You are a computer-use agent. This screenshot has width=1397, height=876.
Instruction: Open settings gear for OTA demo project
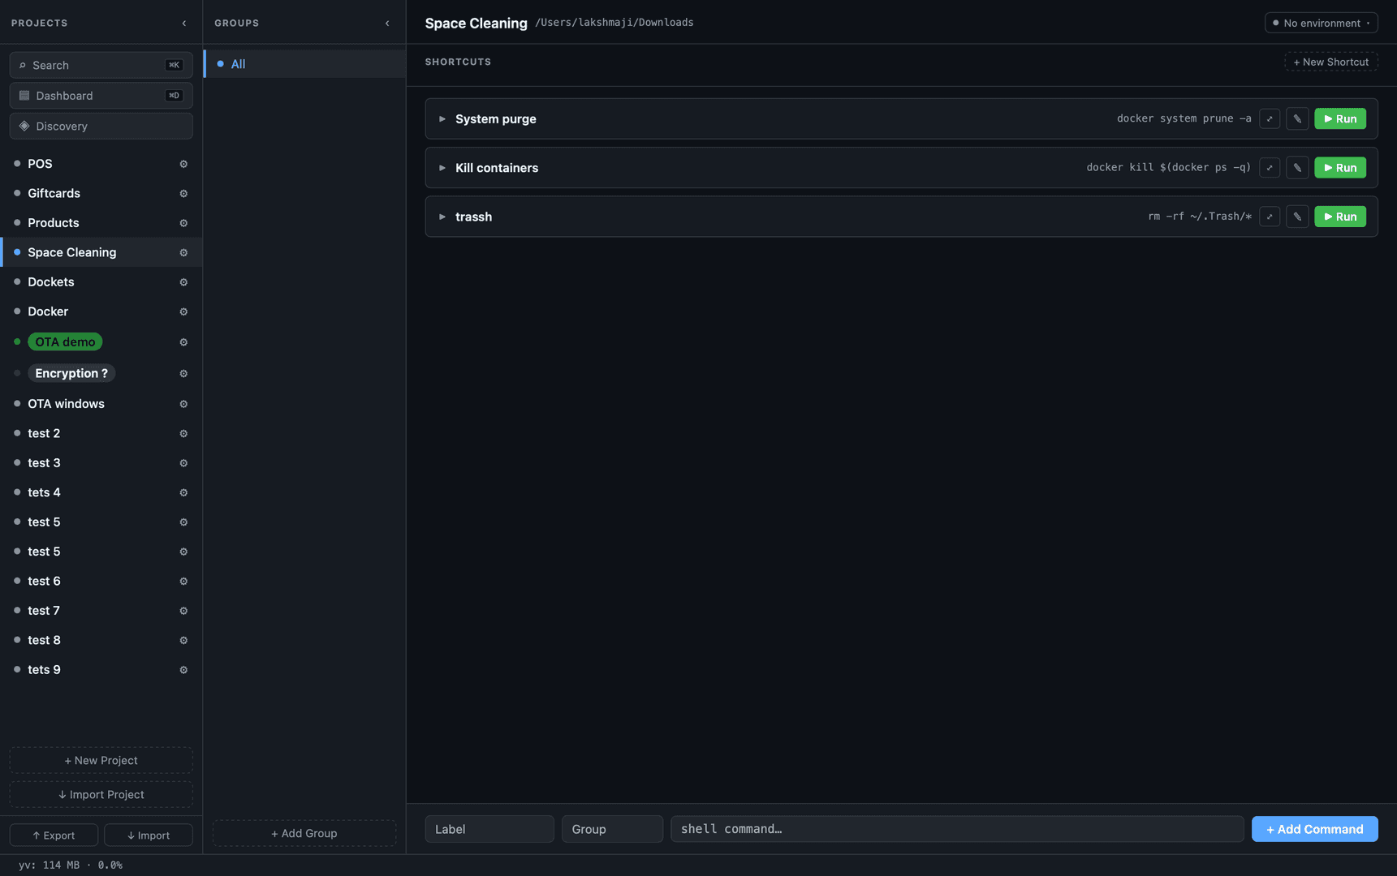183,342
